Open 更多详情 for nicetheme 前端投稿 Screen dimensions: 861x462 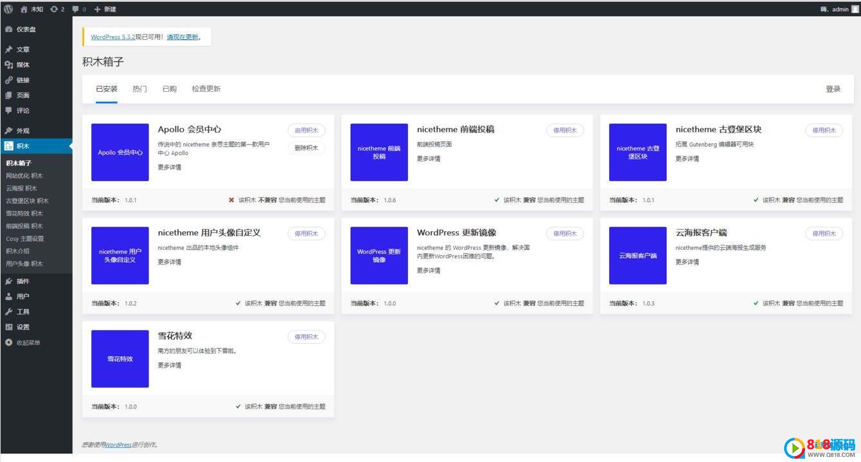pos(429,159)
